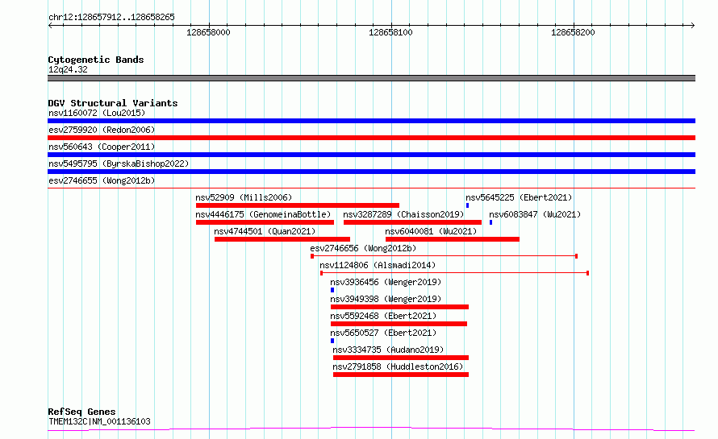This screenshot has width=718, height=439.
Task: Open nsv3334735 (Audano2019) label
Action: (x=388, y=350)
